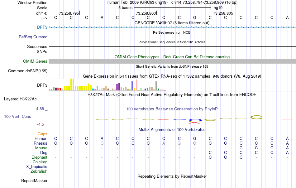The height and width of the screenshot is (188, 296).
Task: Click the GENCODE V49lift37 track title
Action: 172,23
